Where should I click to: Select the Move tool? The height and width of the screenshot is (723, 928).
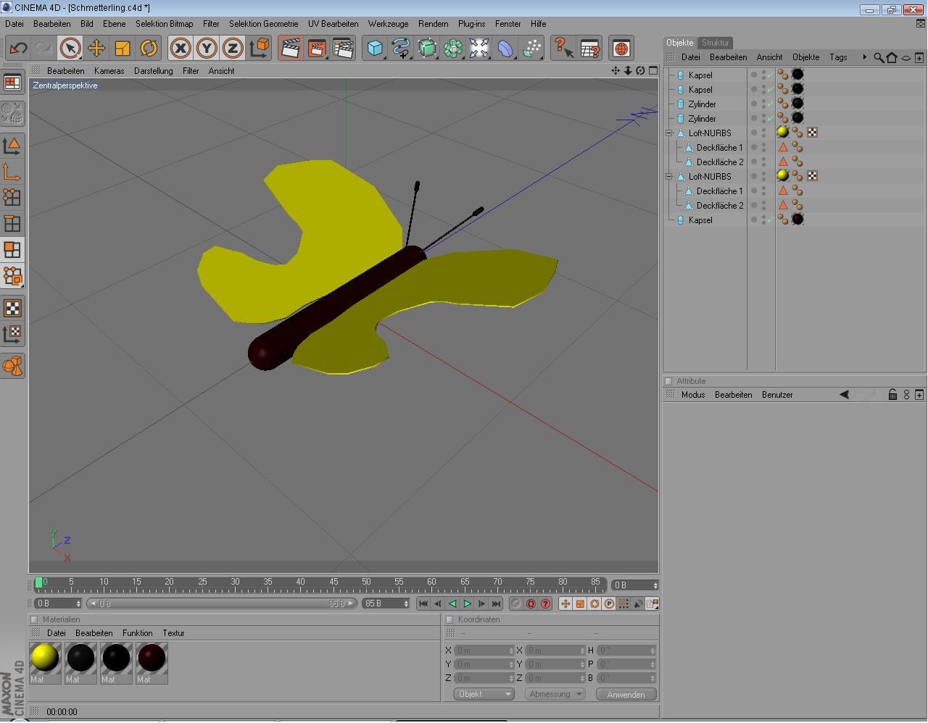coord(96,49)
